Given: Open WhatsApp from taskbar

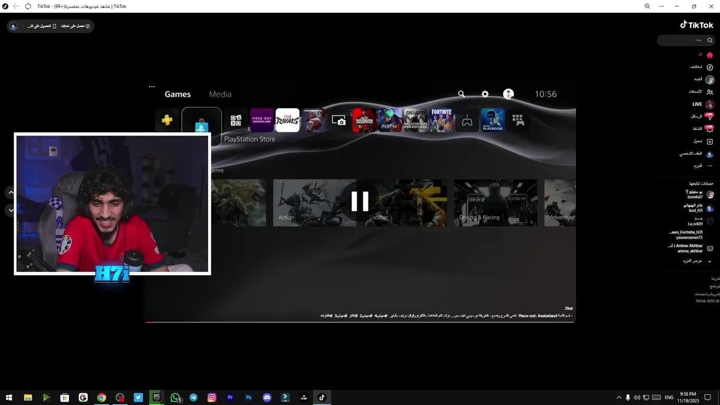Looking at the screenshot, I should coord(175,398).
